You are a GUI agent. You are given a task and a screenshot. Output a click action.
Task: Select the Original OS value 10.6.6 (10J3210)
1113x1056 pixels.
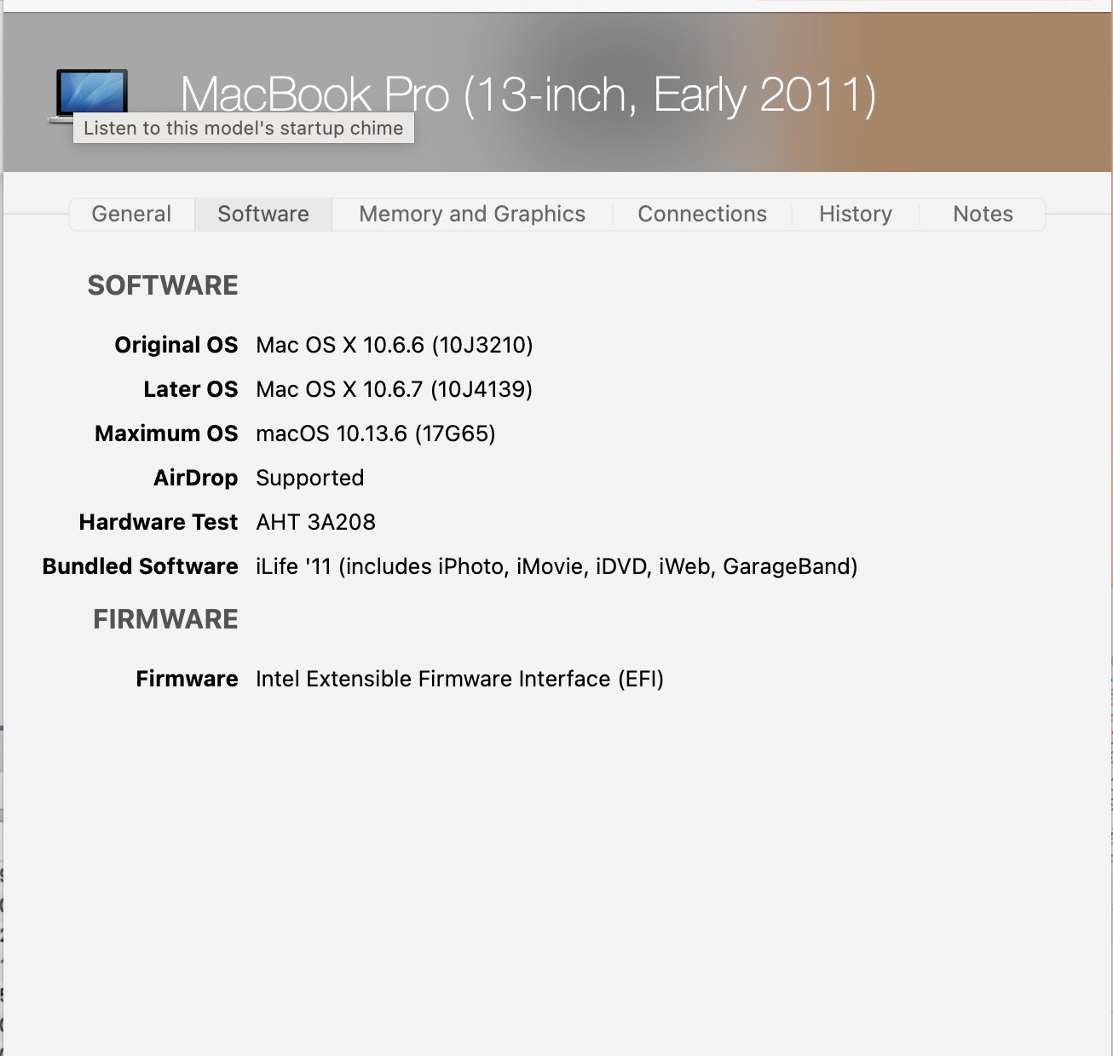point(395,345)
